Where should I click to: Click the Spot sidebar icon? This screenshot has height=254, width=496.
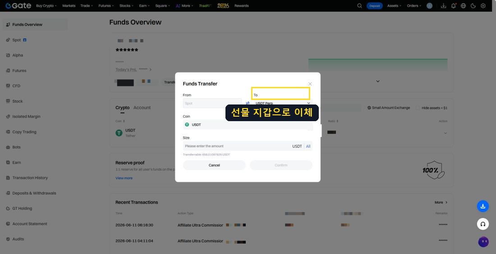pos(8,40)
